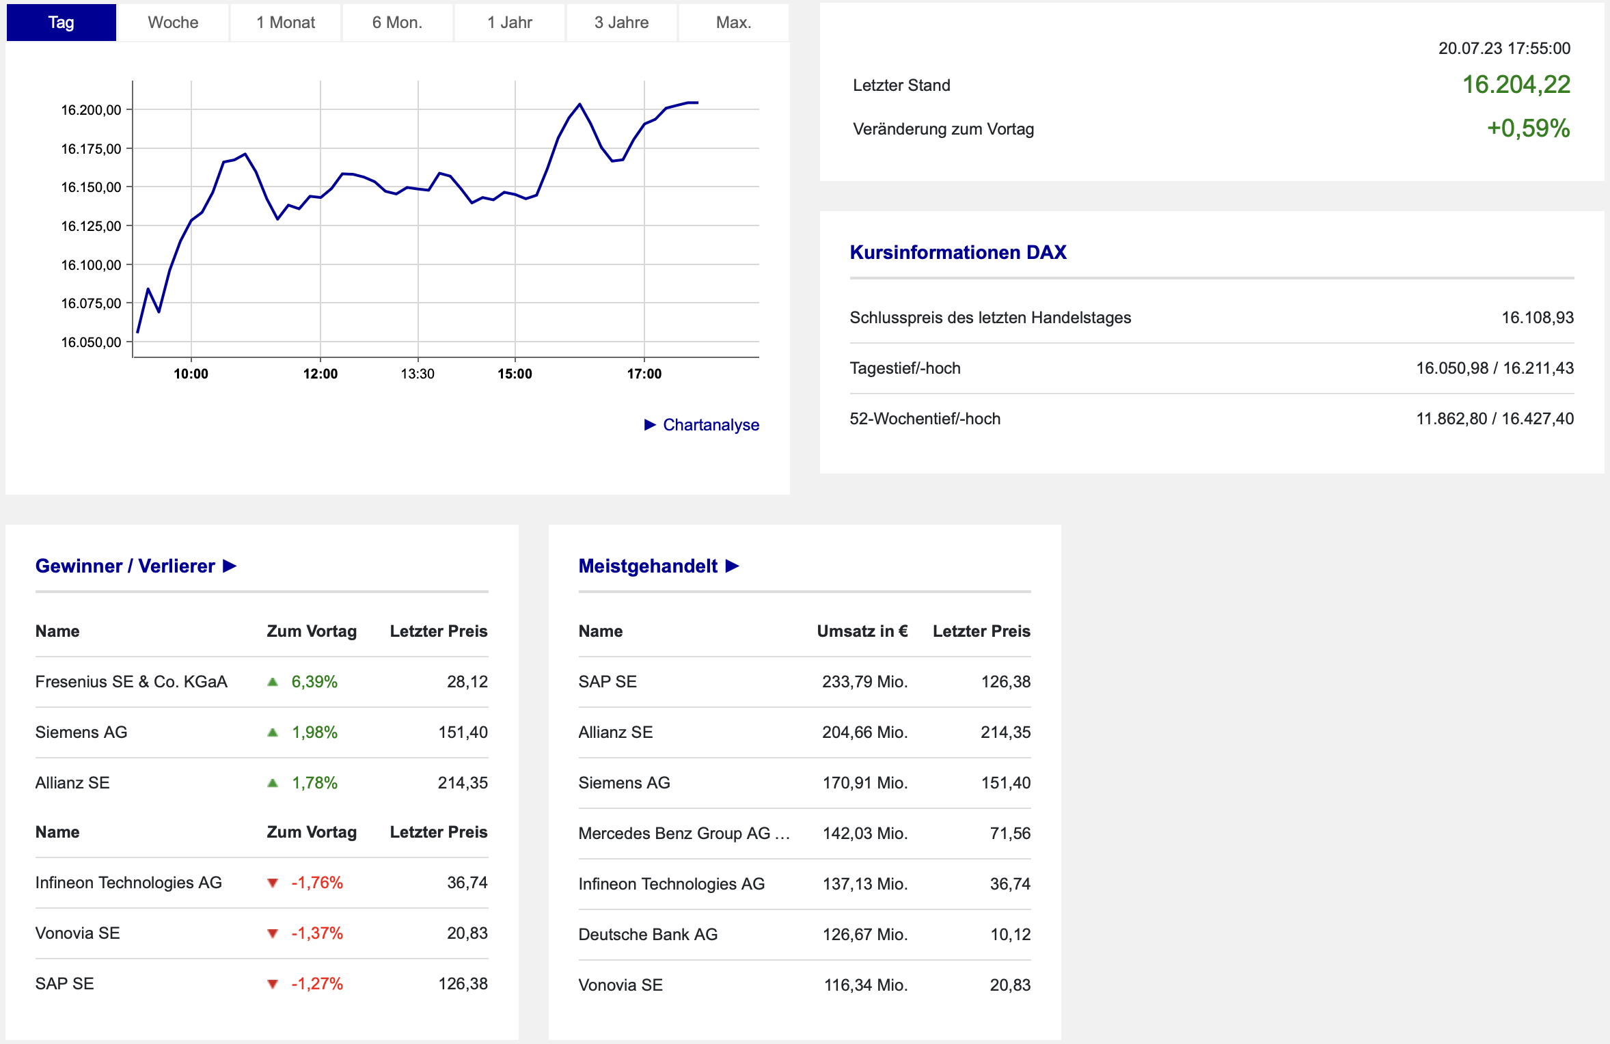Open Gewinner / Verlierer heading link
This screenshot has height=1044, width=1610.
click(x=125, y=566)
